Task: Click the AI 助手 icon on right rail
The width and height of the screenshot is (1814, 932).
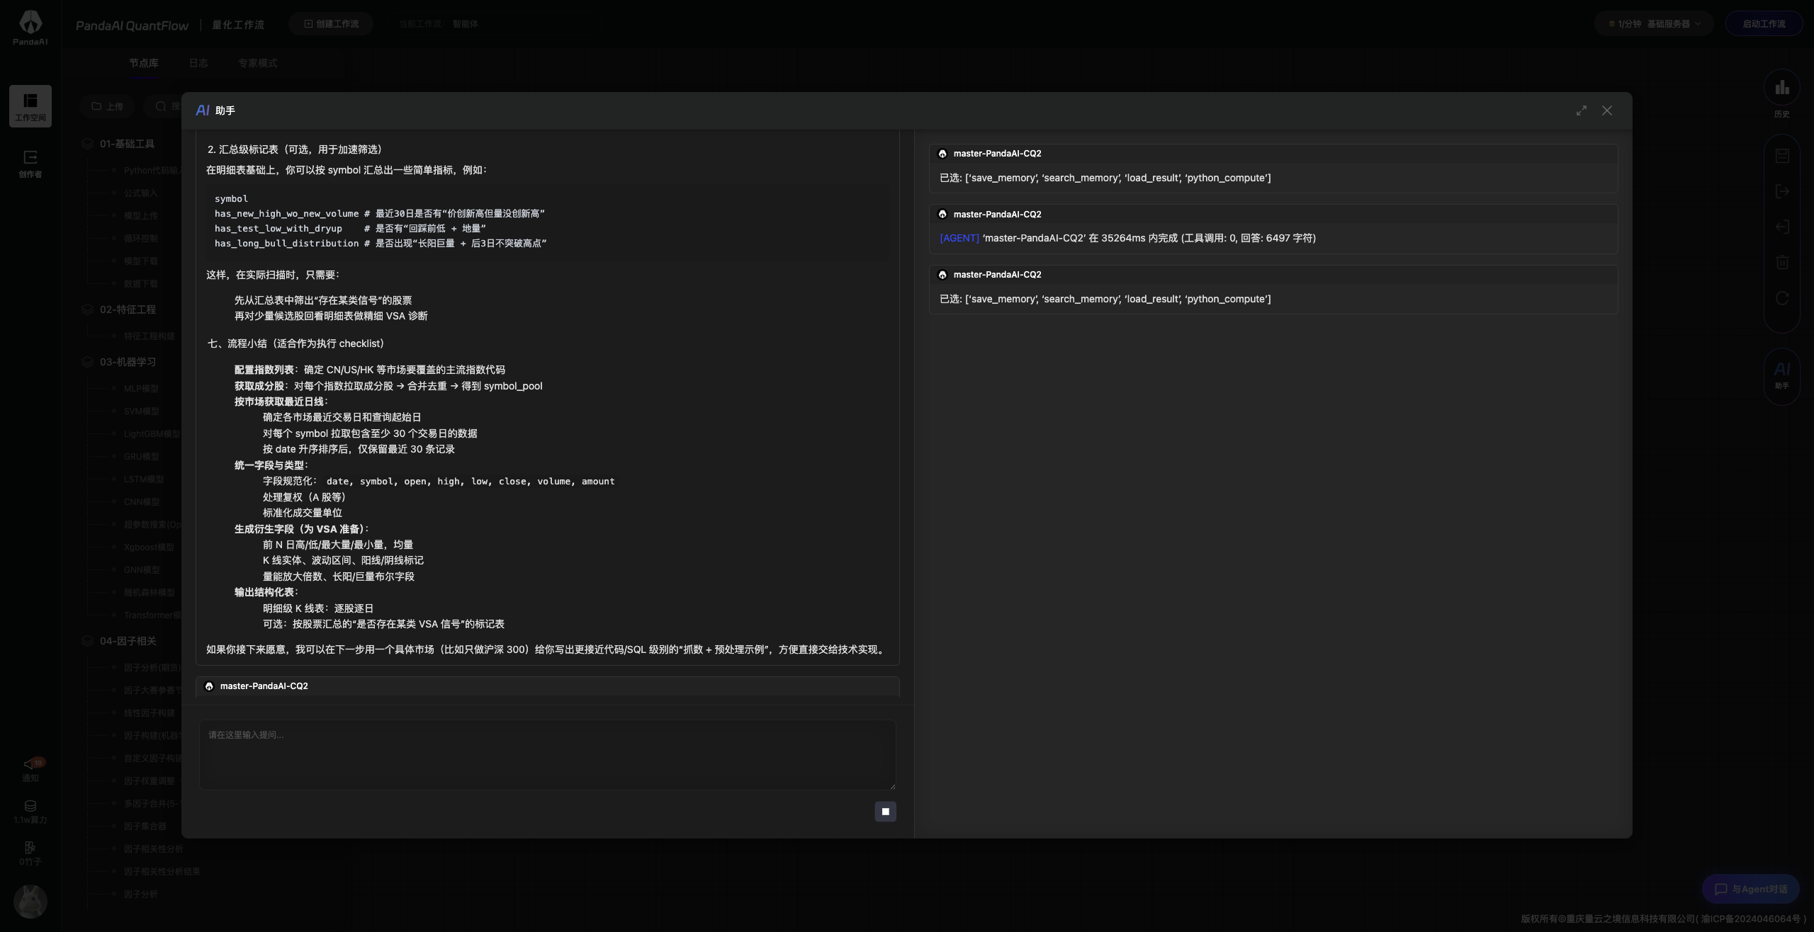Action: [x=1781, y=374]
